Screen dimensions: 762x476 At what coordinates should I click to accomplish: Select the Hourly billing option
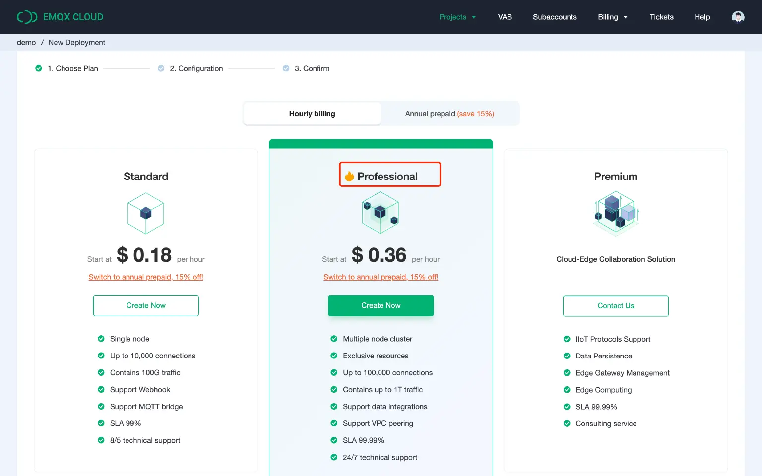(x=312, y=114)
